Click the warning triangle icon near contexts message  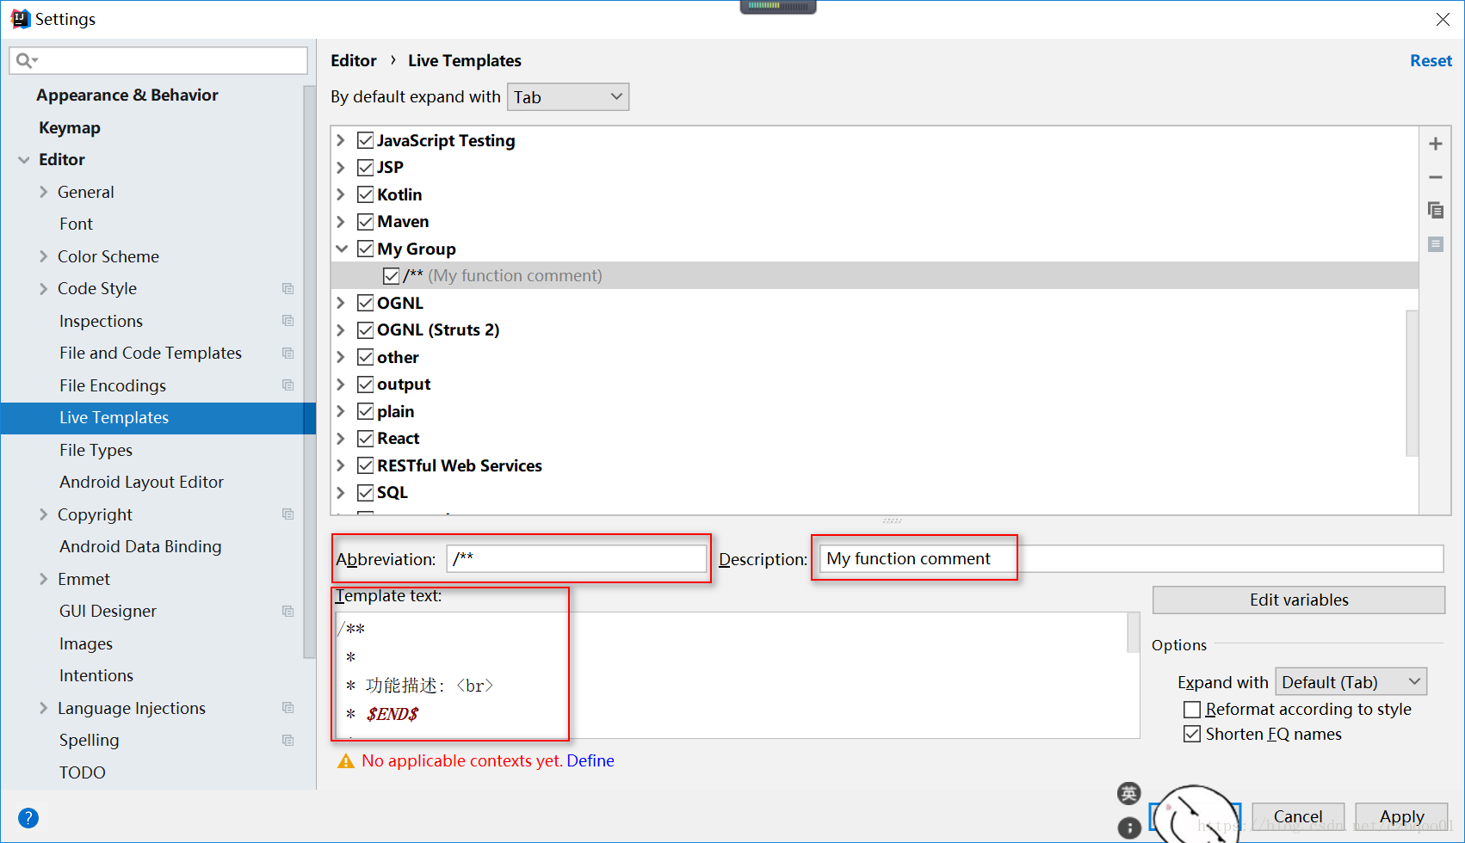pos(346,761)
